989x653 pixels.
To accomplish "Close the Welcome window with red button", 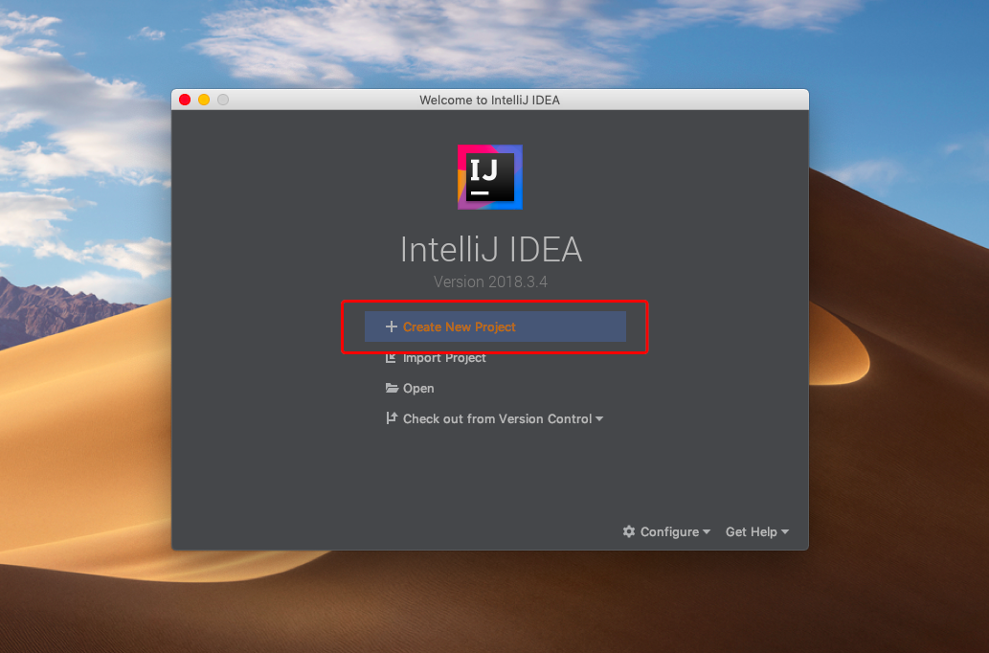I will click(x=185, y=100).
